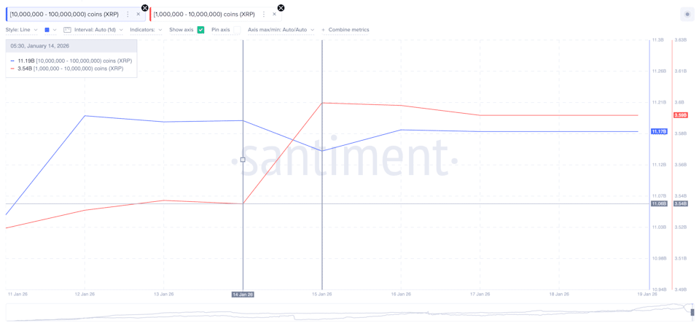Click the interval calendar icon
The image size is (699, 323).
(67, 30)
